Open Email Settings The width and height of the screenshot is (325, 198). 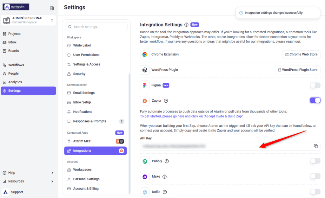tap(95, 93)
